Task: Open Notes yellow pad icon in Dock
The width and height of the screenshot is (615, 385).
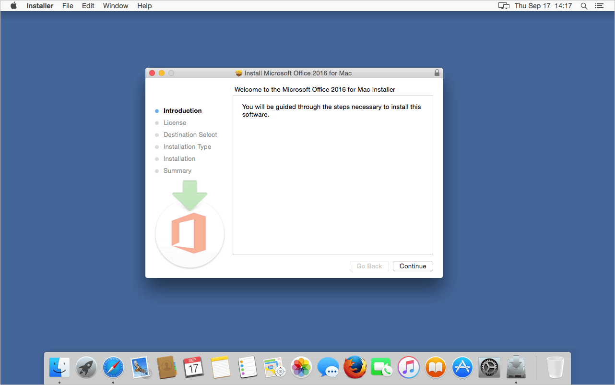Action: 221,368
